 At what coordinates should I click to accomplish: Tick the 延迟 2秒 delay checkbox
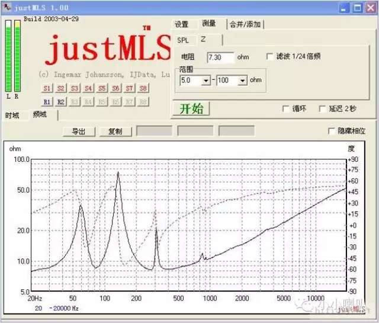pos(323,109)
